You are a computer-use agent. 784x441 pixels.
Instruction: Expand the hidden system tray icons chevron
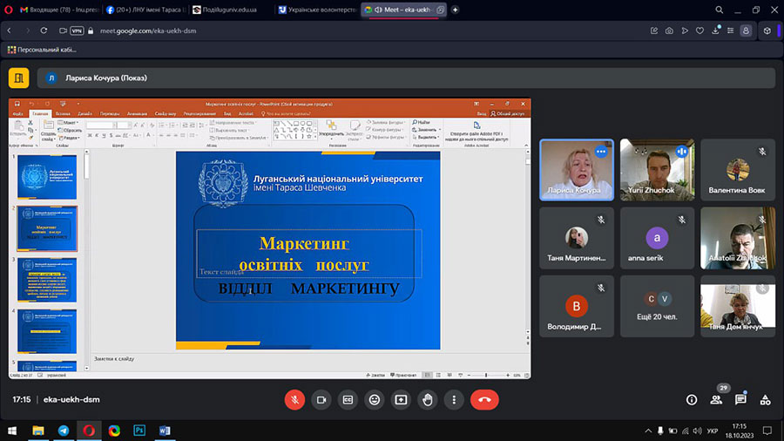[647, 431]
